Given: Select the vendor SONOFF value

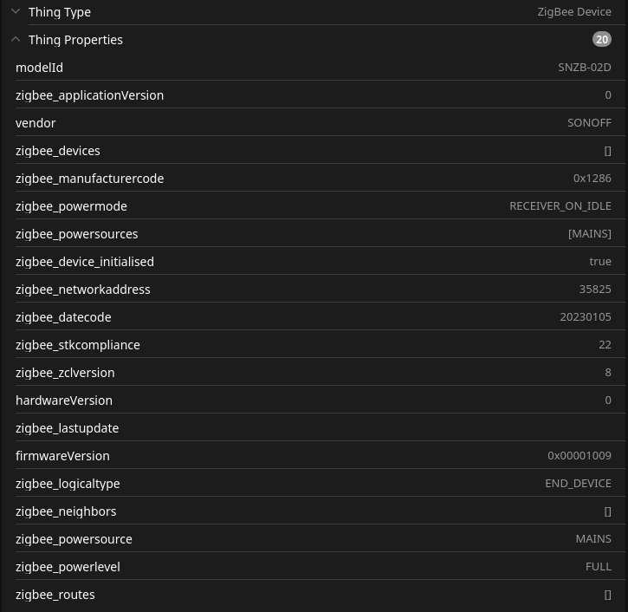Looking at the screenshot, I should click(x=589, y=123).
